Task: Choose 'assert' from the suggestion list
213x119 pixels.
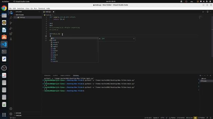Action: click(75, 42)
